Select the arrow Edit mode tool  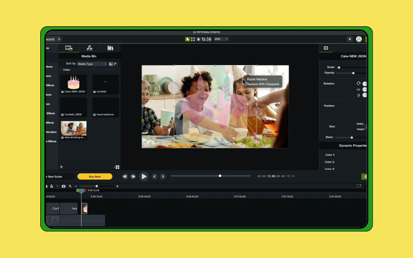pyautogui.click(x=187, y=39)
